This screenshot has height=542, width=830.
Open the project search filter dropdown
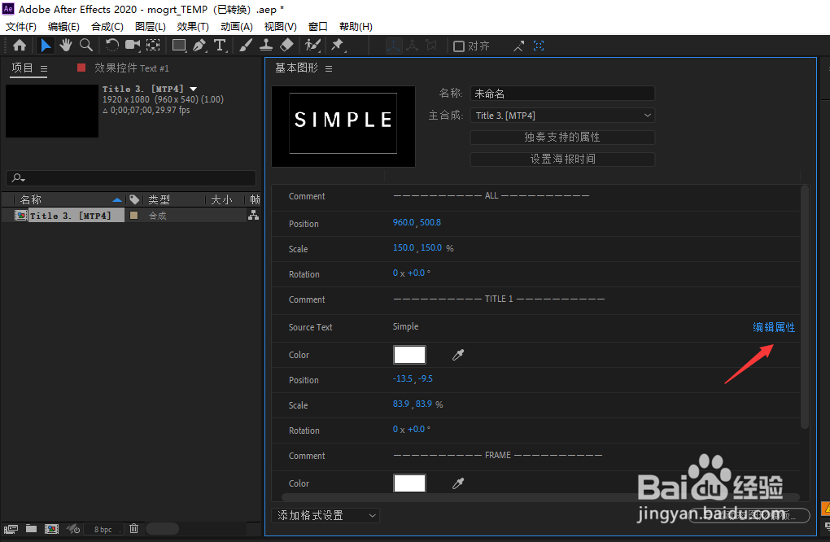(19, 178)
